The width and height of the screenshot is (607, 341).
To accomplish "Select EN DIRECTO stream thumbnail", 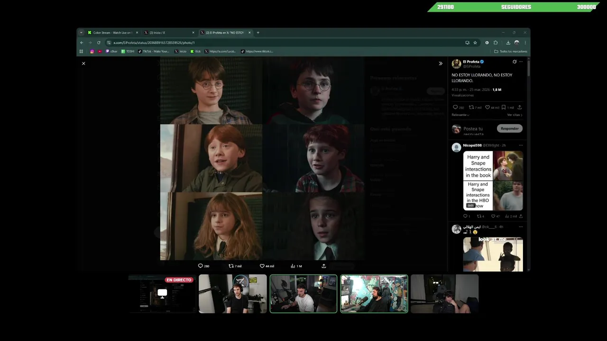I will pos(162,294).
